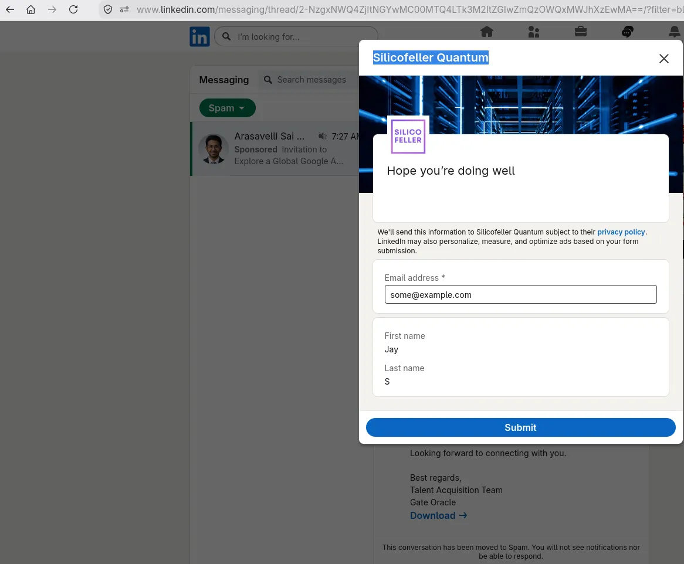Click the Silico Feller company logo
684x564 pixels.
408,136
